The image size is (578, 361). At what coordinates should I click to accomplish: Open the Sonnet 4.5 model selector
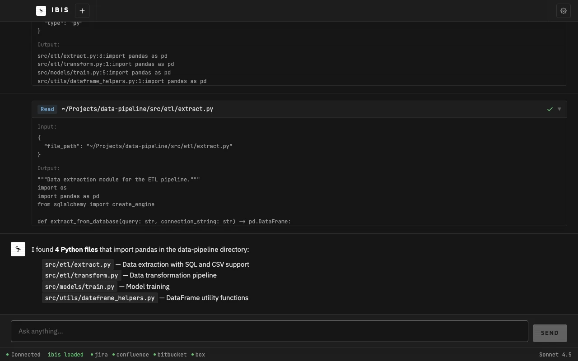pyautogui.click(x=555, y=355)
